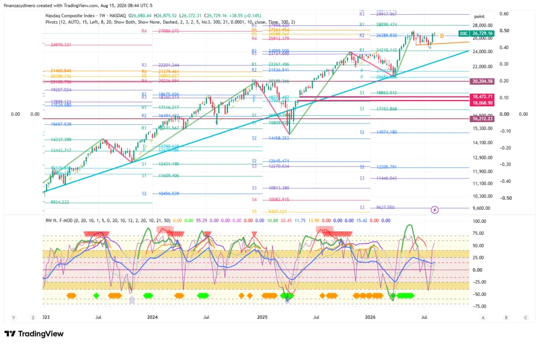Click the S1 17153.868 pivot label
This screenshot has width=539, height=345.
pyautogui.click(x=378, y=109)
